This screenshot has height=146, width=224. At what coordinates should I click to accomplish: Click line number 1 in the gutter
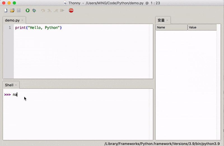tap(10, 27)
